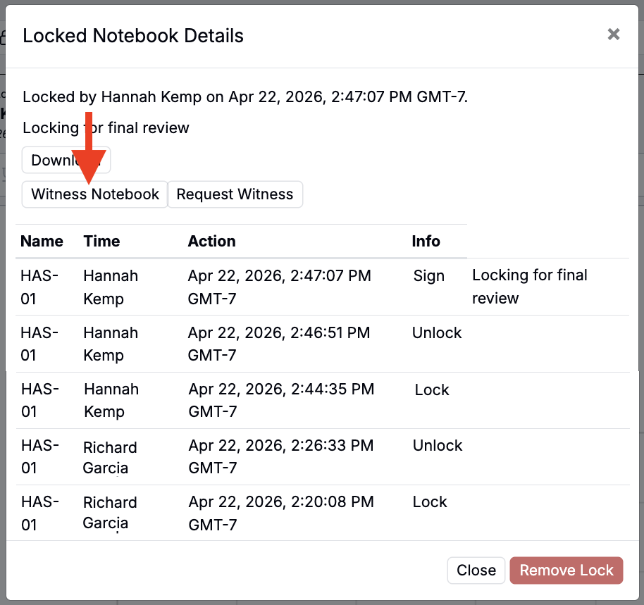Select the Sign entry in Info column
Image resolution: width=644 pixels, height=605 pixels.
coord(428,276)
